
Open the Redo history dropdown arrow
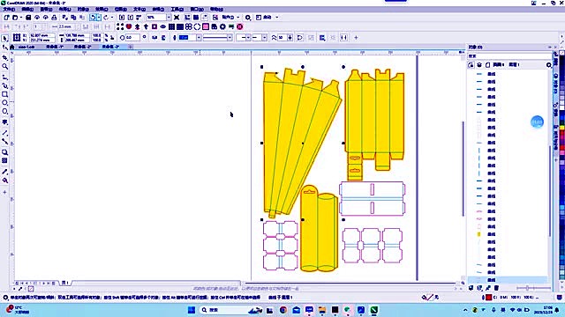click(x=111, y=18)
